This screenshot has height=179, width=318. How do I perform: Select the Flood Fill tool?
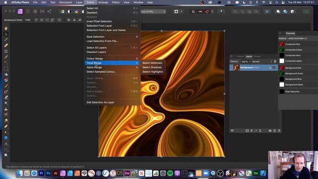6,75
